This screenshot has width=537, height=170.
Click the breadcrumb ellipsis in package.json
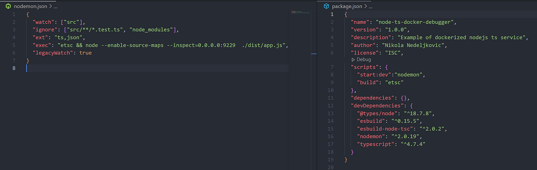tap(370, 7)
